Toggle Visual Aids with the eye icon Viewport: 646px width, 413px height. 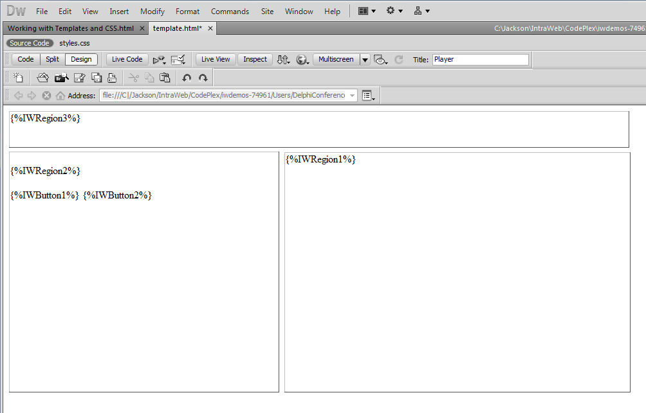(x=380, y=59)
